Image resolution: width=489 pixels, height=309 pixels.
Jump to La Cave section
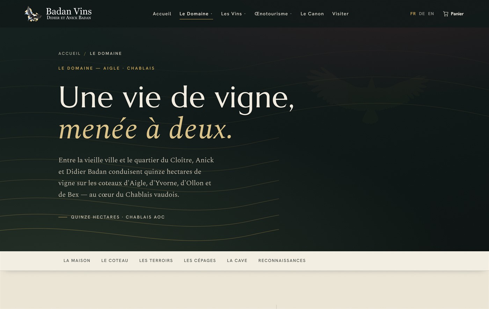pos(237,260)
